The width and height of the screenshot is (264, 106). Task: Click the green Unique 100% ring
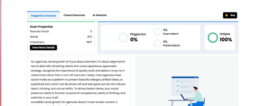(213, 37)
